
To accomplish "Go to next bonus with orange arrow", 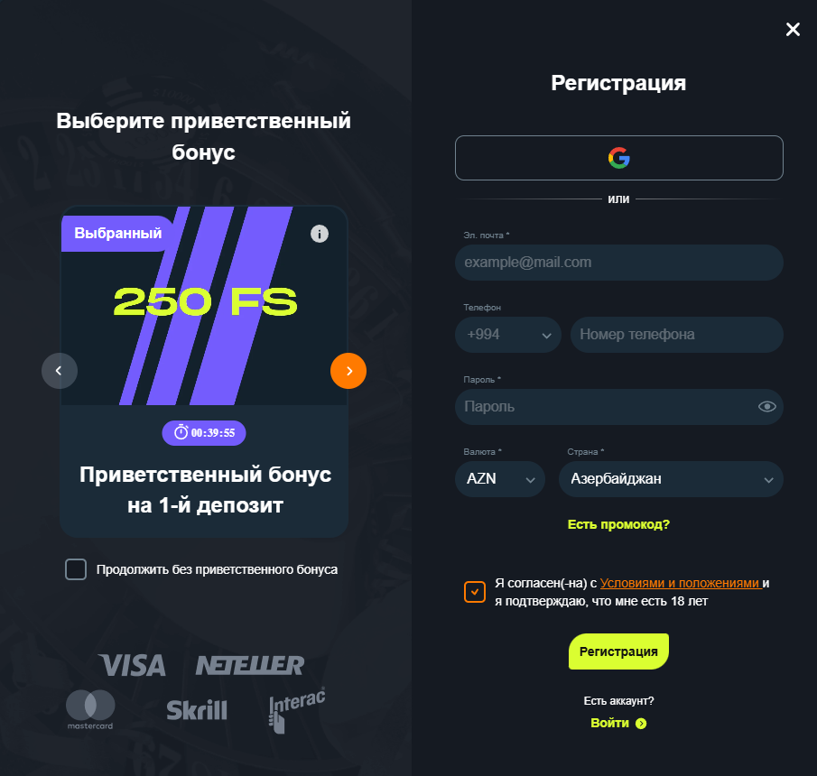I will [x=348, y=371].
